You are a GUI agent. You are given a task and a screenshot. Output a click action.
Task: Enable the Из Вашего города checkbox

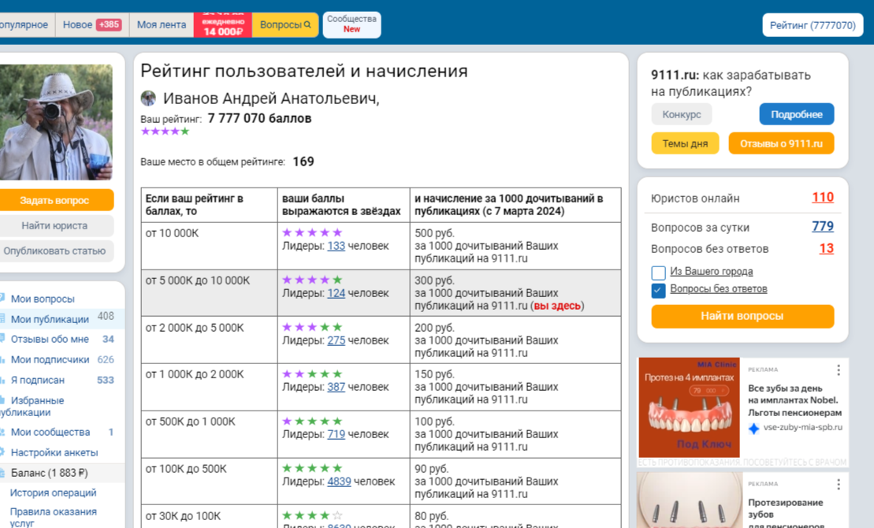(x=658, y=272)
